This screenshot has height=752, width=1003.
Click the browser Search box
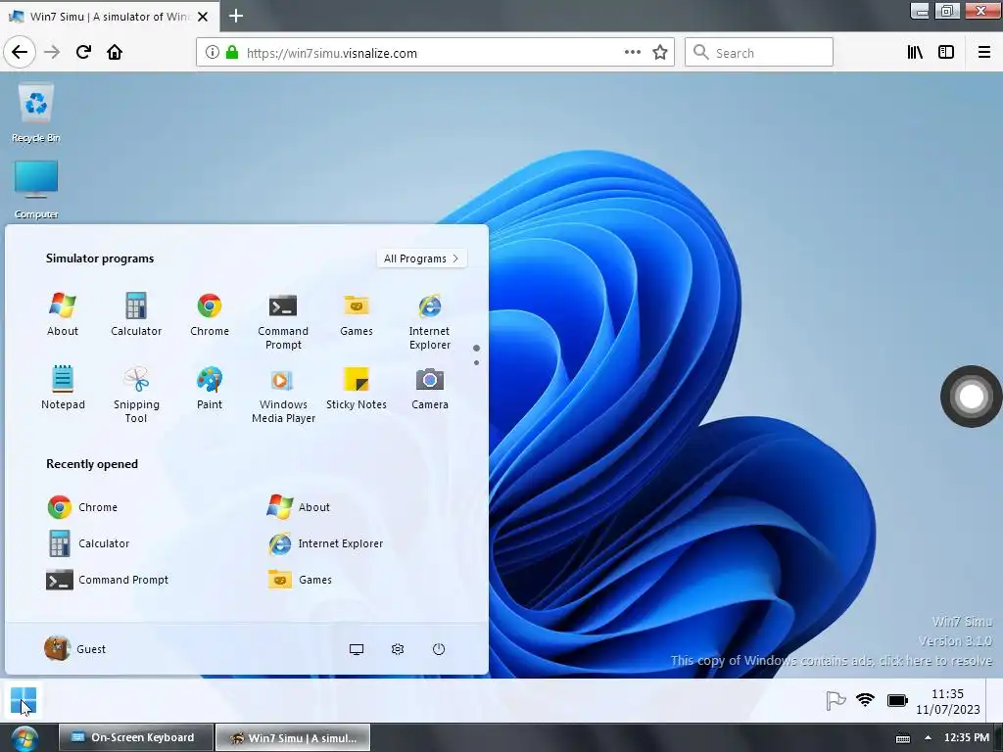(x=759, y=53)
